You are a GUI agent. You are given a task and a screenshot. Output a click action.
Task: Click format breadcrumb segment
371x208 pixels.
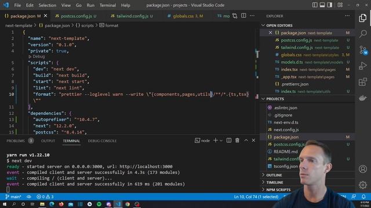tap(109, 25)
